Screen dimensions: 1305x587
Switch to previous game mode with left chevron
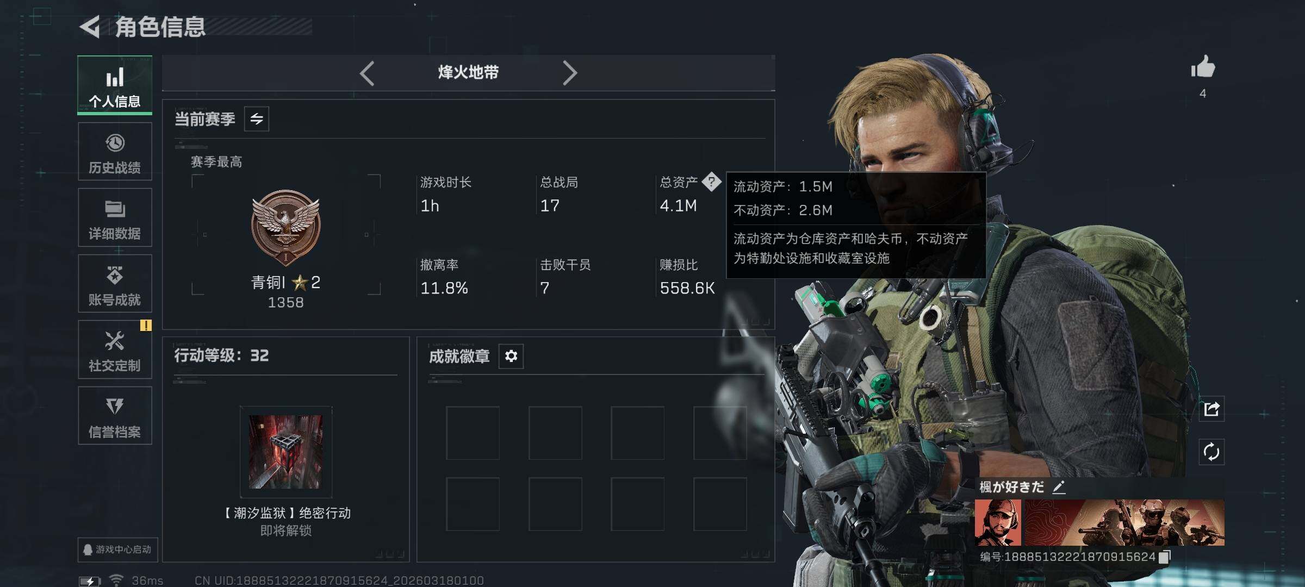click(x=367, y=73)
